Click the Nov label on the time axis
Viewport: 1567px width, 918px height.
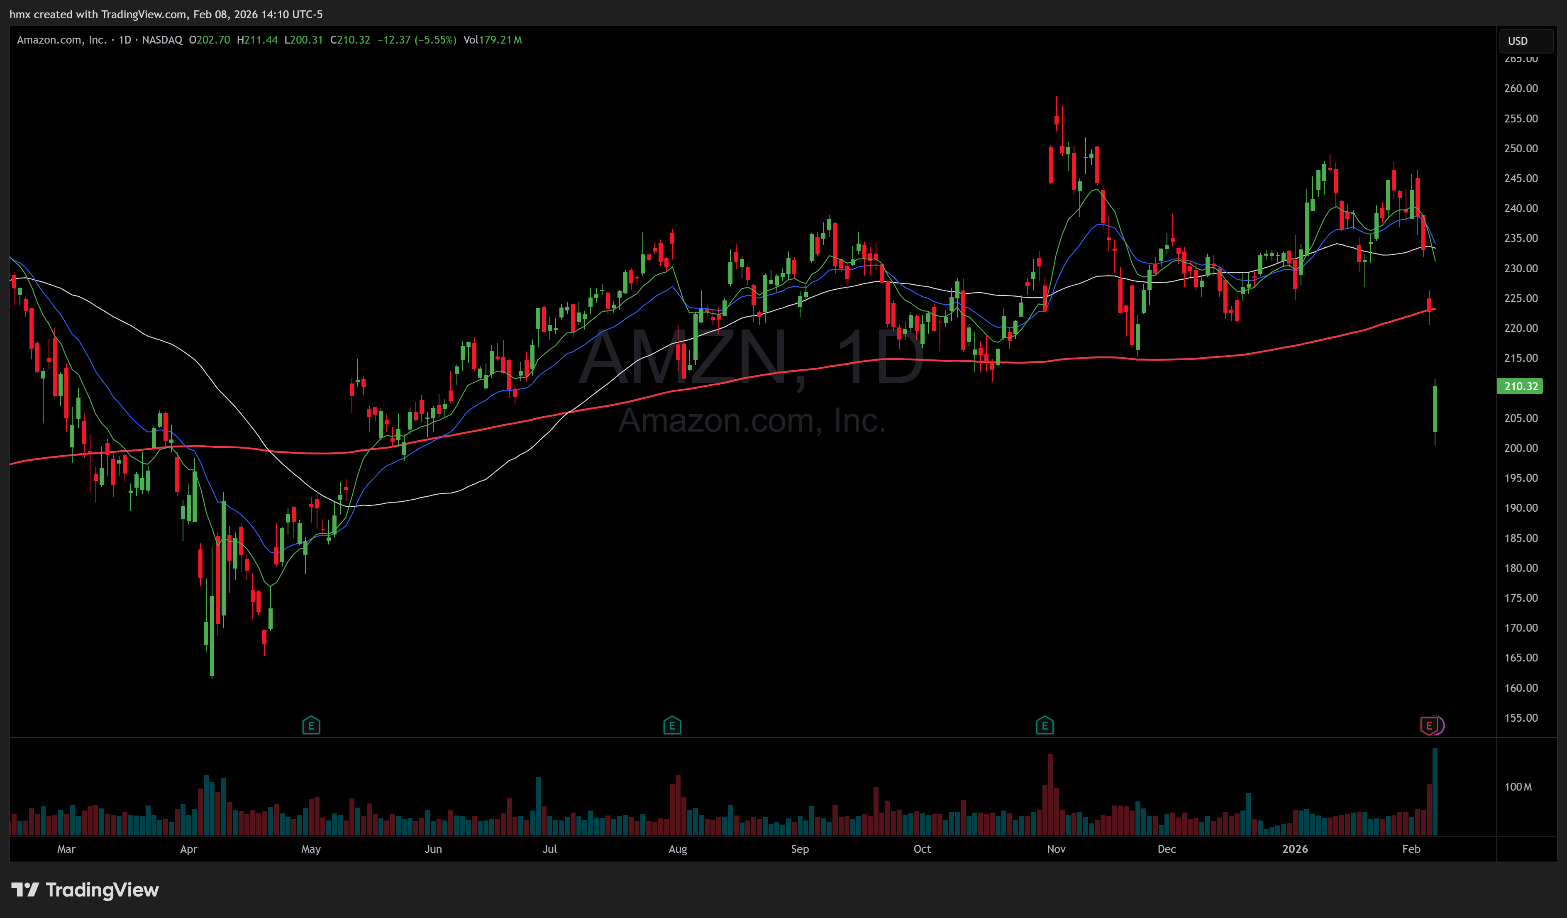tap(1056, 849)
